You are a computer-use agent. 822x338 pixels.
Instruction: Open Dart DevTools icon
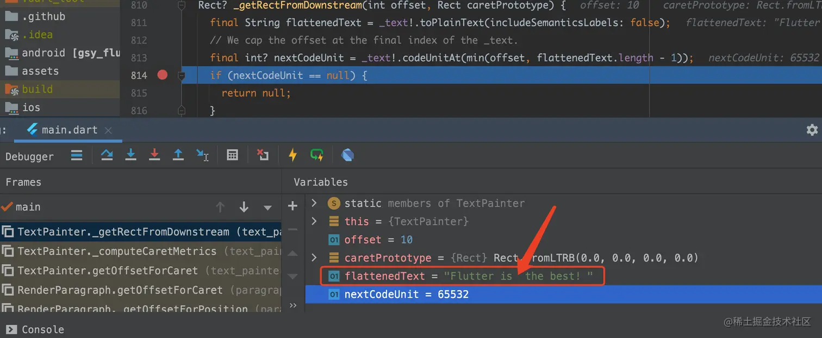pyautogui.click(x=347, y=156)
